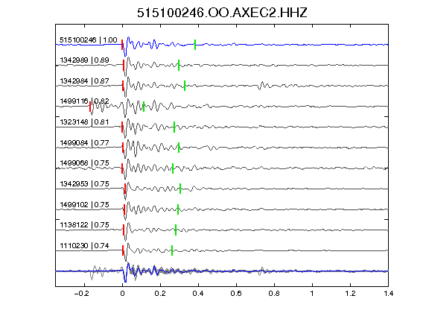Click the green marker on trace 1323148
Image resolution: width=429 pixels, height=322 pixels.
[174, 127]
